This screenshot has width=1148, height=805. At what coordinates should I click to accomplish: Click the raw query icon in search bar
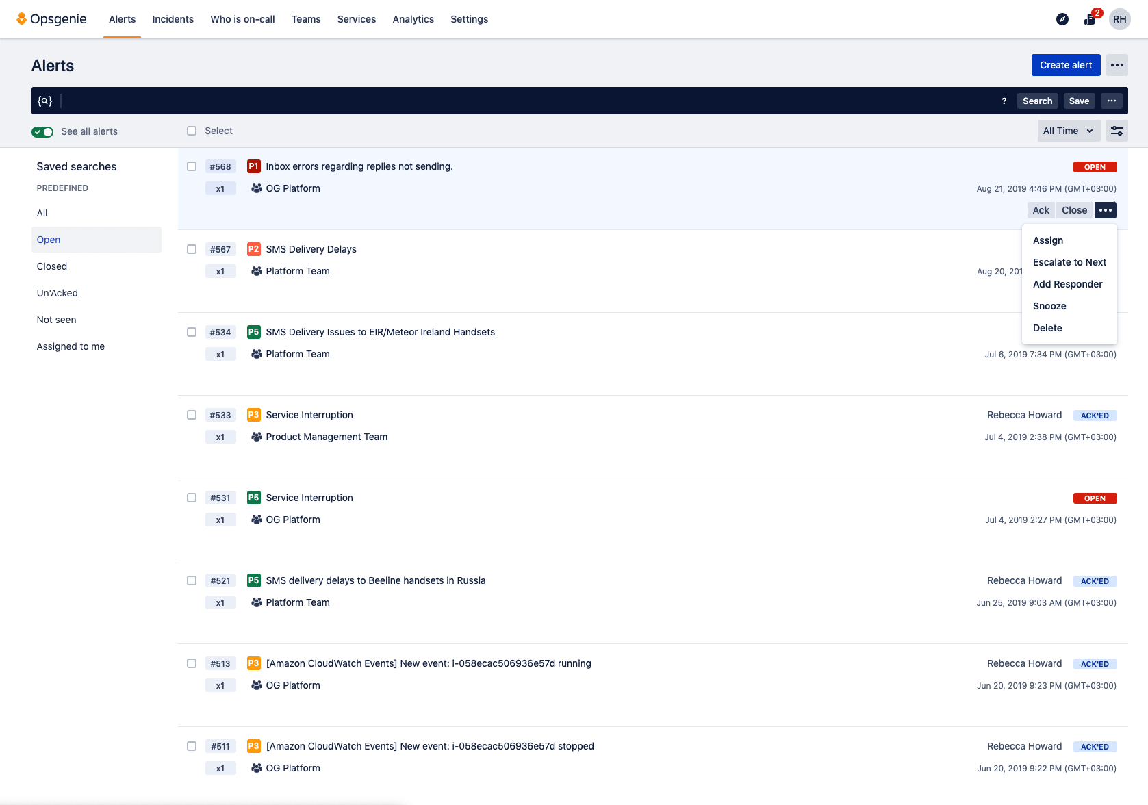coord(44,100)
